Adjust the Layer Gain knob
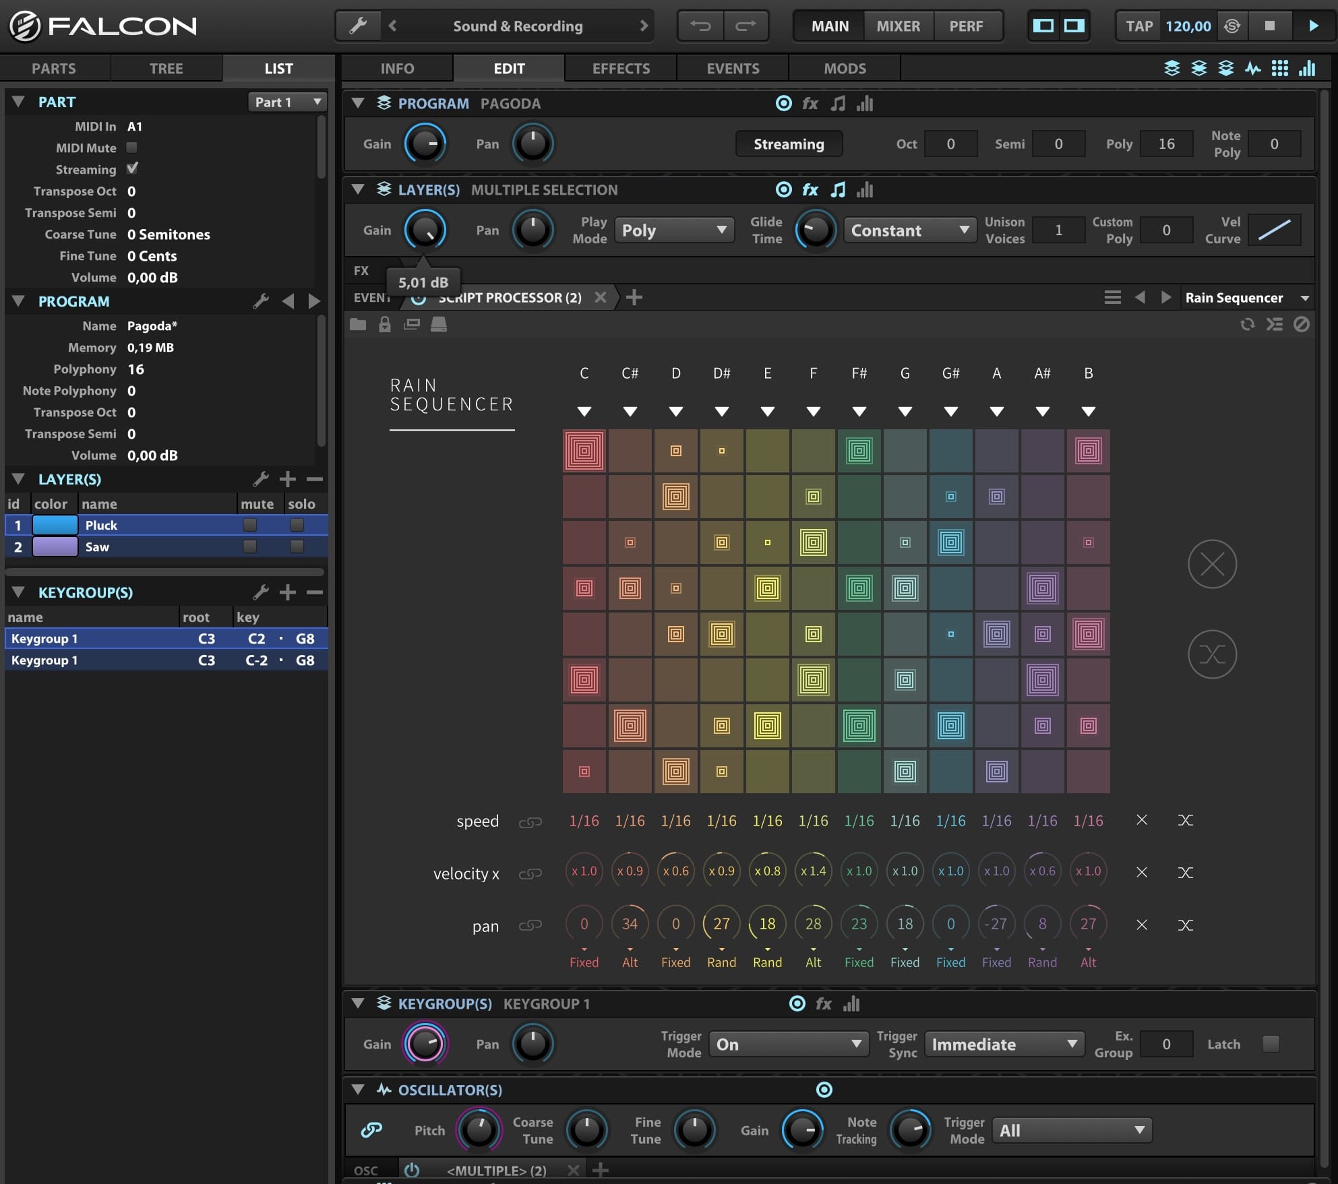Image resolution: width=1338 pixels, height=1184 pixels. (425, 230)
